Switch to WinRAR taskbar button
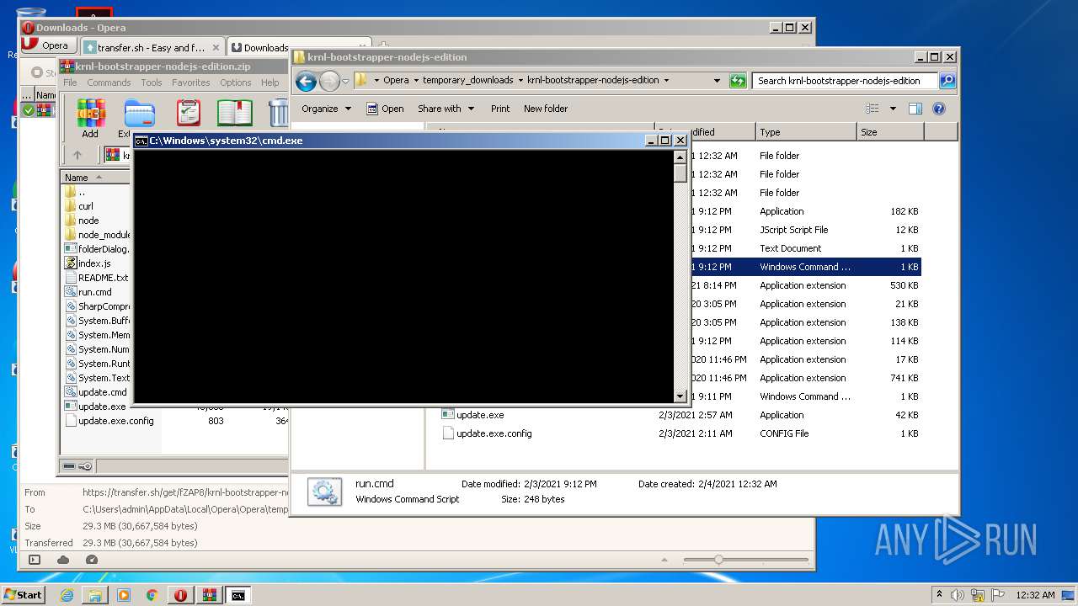The height and width of the screenshot is (606, 1078). click(210, 595)
